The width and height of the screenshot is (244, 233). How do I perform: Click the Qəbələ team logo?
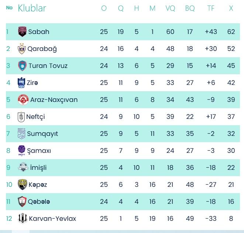(x=22, y=202)
